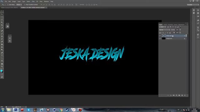Open the Move tool preset picker
The image size is (200, 112).
point(3,5)
